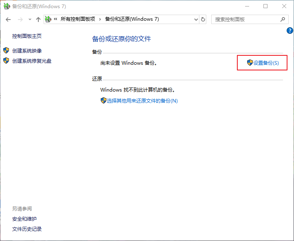Screen dimensions: 294x241
Task: Go to 控制面板主页
Action: coord(27,36)
